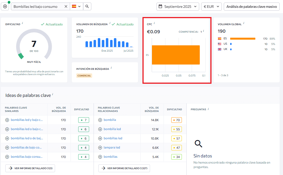Click the UK flag in Volumen Global
The height and width of the screenshot is (175, 283).
coord(220,49)
